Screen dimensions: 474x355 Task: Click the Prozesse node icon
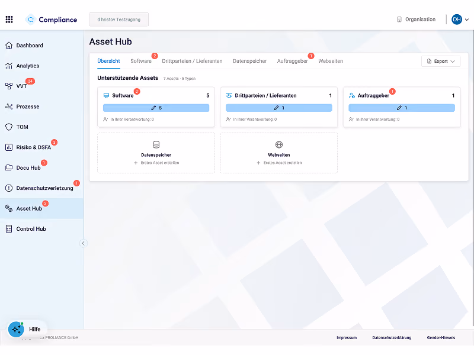(9, 106)
